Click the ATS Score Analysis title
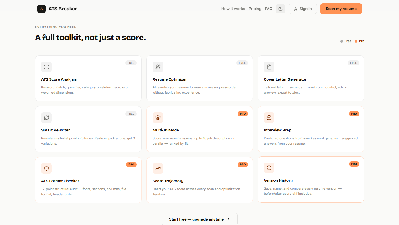 (59, 79)
